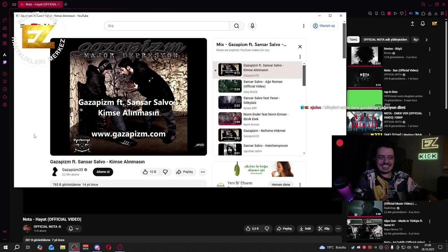Select the Tümü filter chip

(x=353, y=40)
